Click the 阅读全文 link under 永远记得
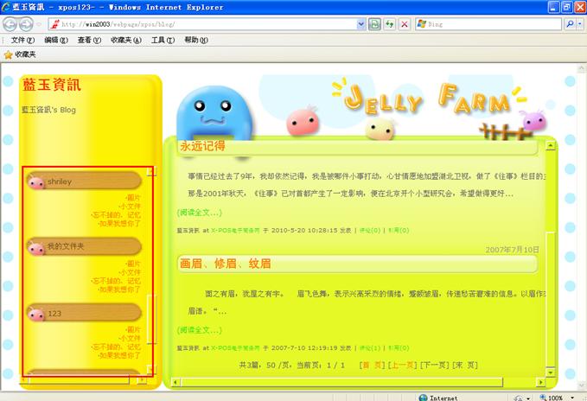Image resolution: width=587 pixels, height=401 pixels. (x=199, y=212)
